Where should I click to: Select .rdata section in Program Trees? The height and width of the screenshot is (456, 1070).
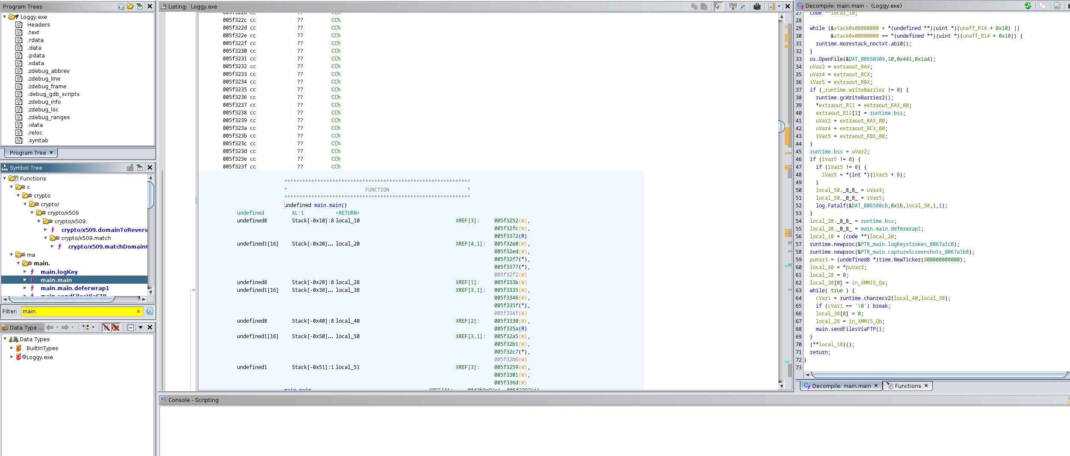pos(35,40)
